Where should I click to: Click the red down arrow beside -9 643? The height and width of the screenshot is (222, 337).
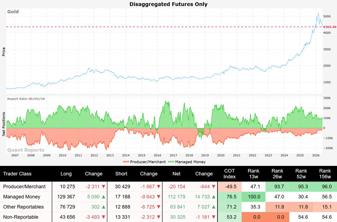159,197
